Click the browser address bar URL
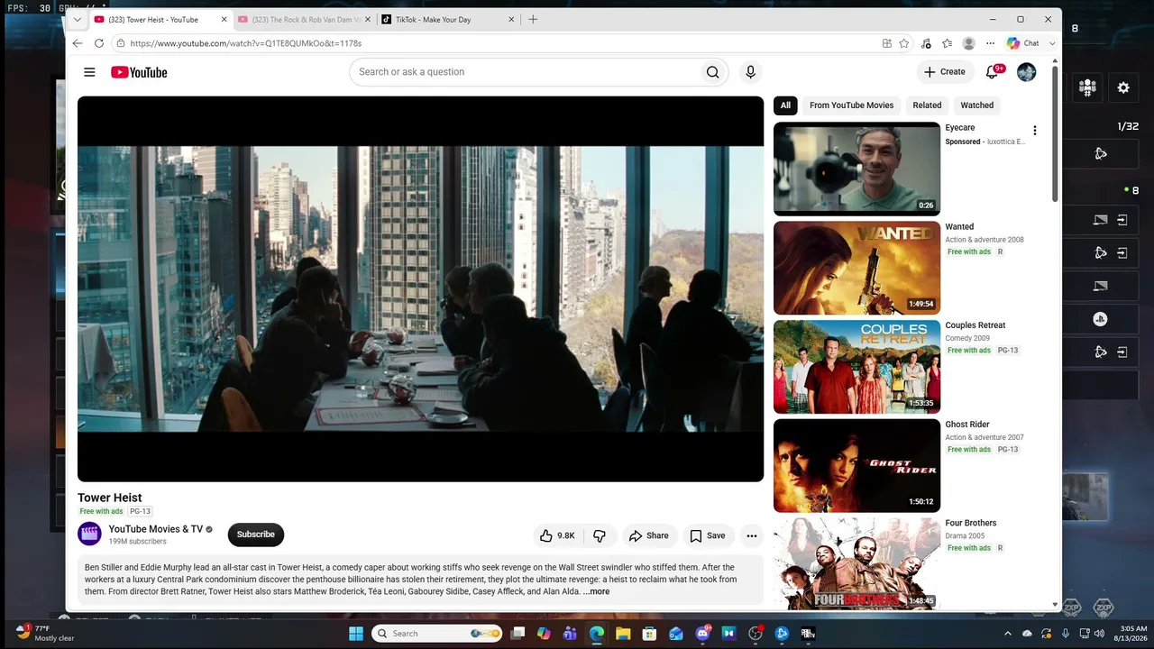1154x649 pixels. point(246,43)
